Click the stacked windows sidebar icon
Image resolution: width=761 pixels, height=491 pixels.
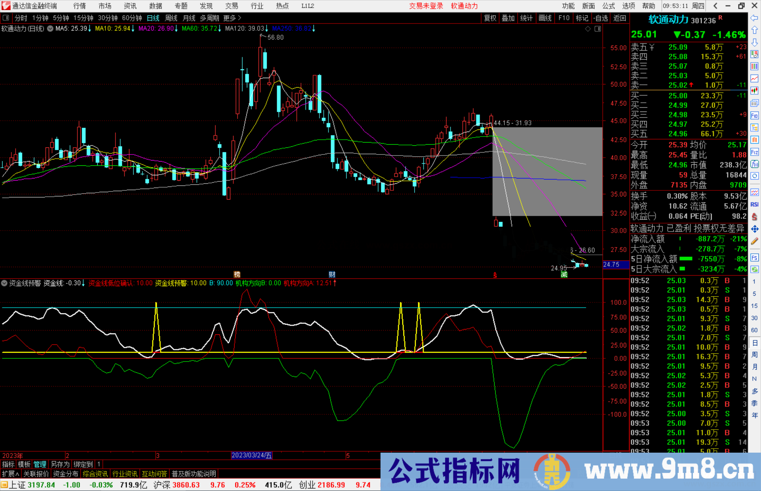click(754, 103)
